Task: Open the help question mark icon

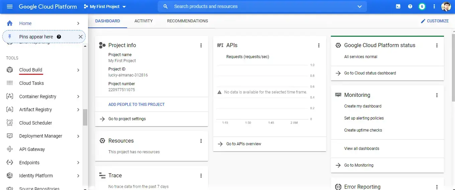Action: point(410,6)
